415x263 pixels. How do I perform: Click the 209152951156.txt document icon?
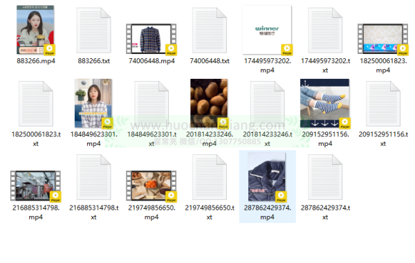point(383,104)
